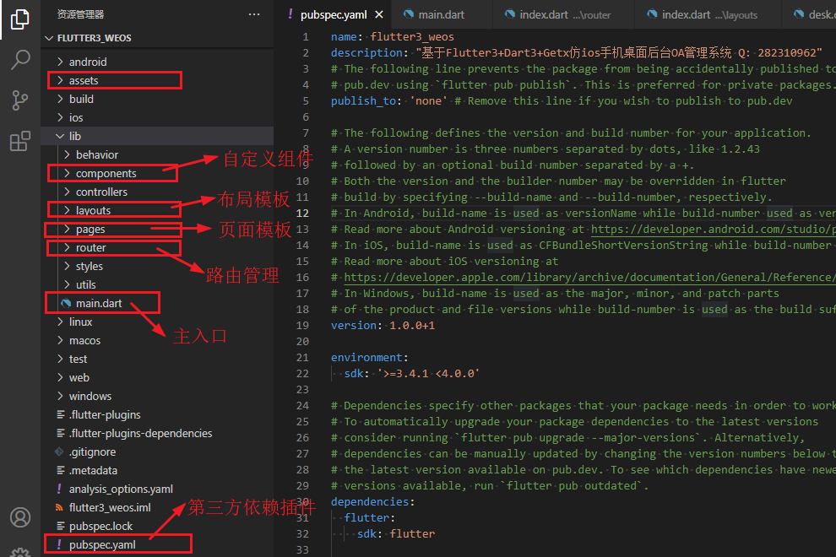Switch to the main.dart tab
Screen dimensions: 836x557
pyautogui.click(x=442, y=14)
